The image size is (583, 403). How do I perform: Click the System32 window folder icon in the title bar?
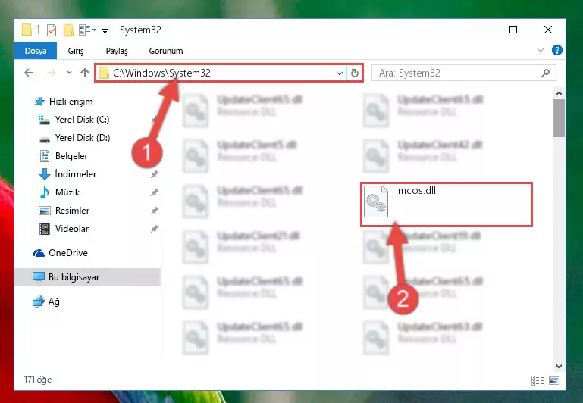click(x=27, y=30)
